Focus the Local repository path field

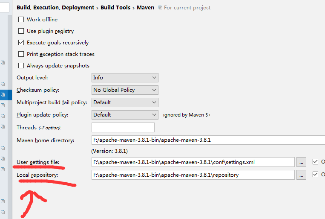coord(193,175)
